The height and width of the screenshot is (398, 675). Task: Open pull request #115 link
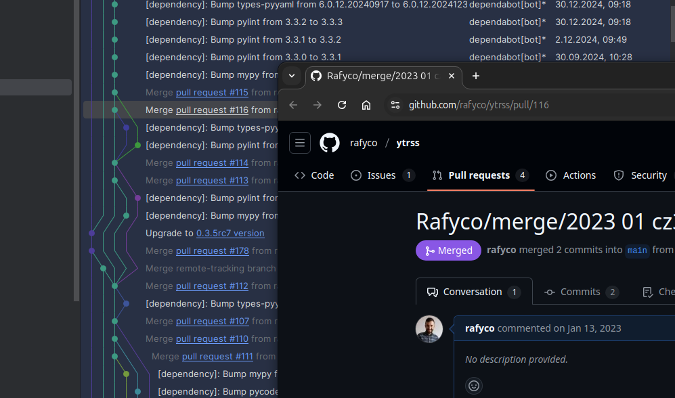pos(212,92)
